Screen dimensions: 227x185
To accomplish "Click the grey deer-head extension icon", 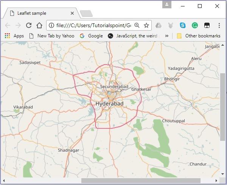I will [171, 25].
